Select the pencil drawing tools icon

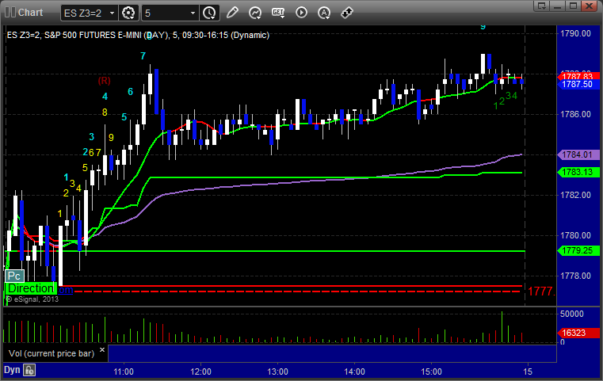click(x=232, y=13)
